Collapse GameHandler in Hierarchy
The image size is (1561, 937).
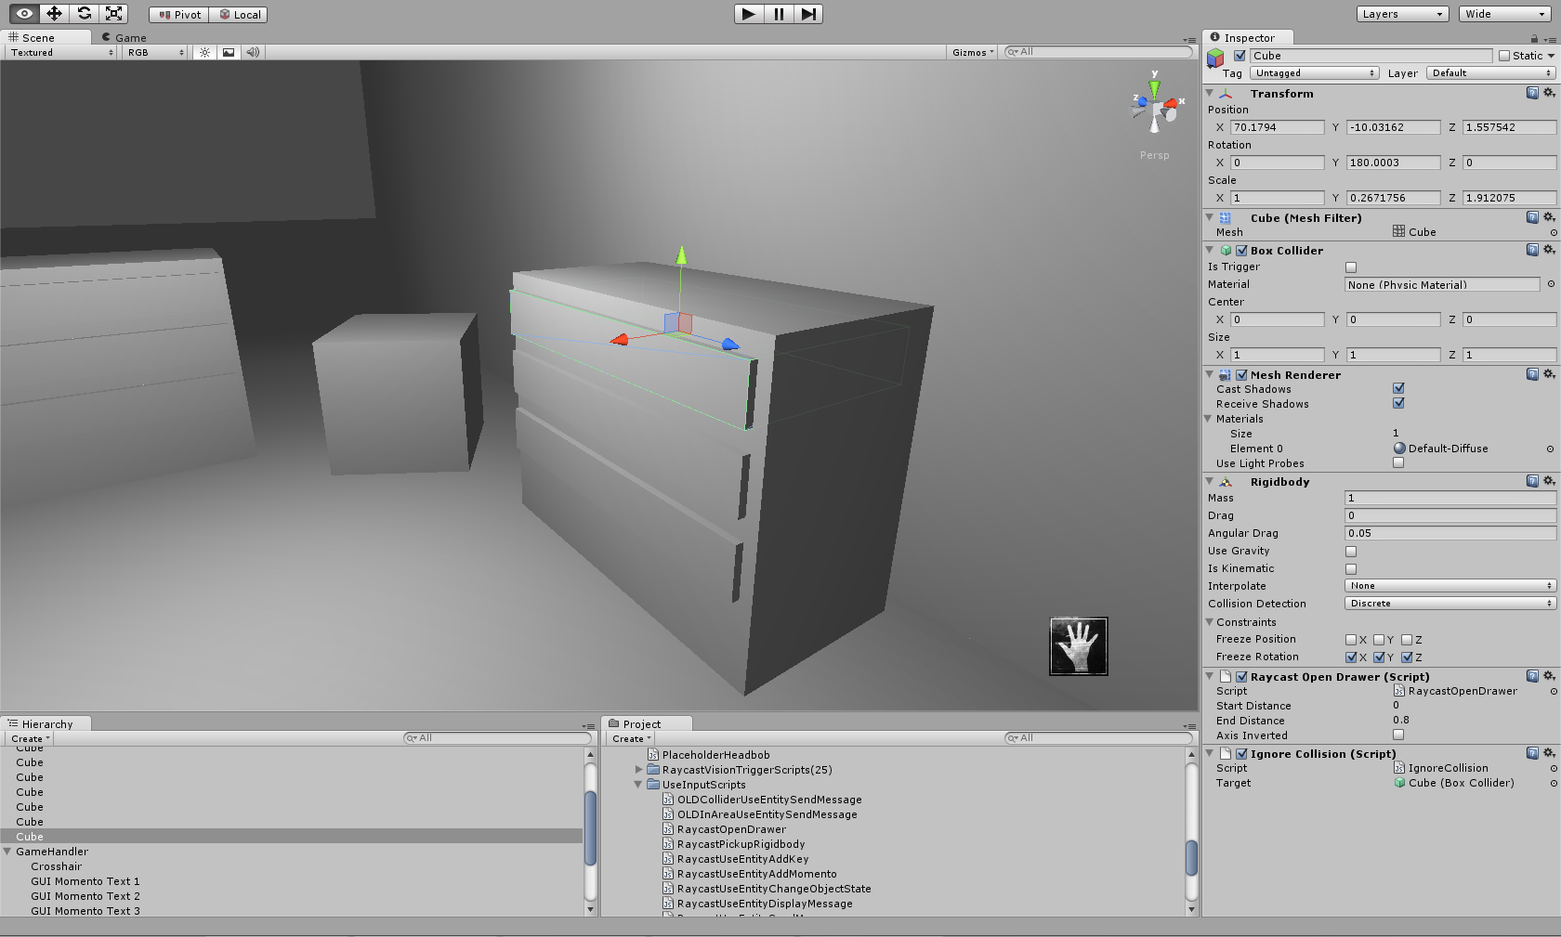click(7, 852)
